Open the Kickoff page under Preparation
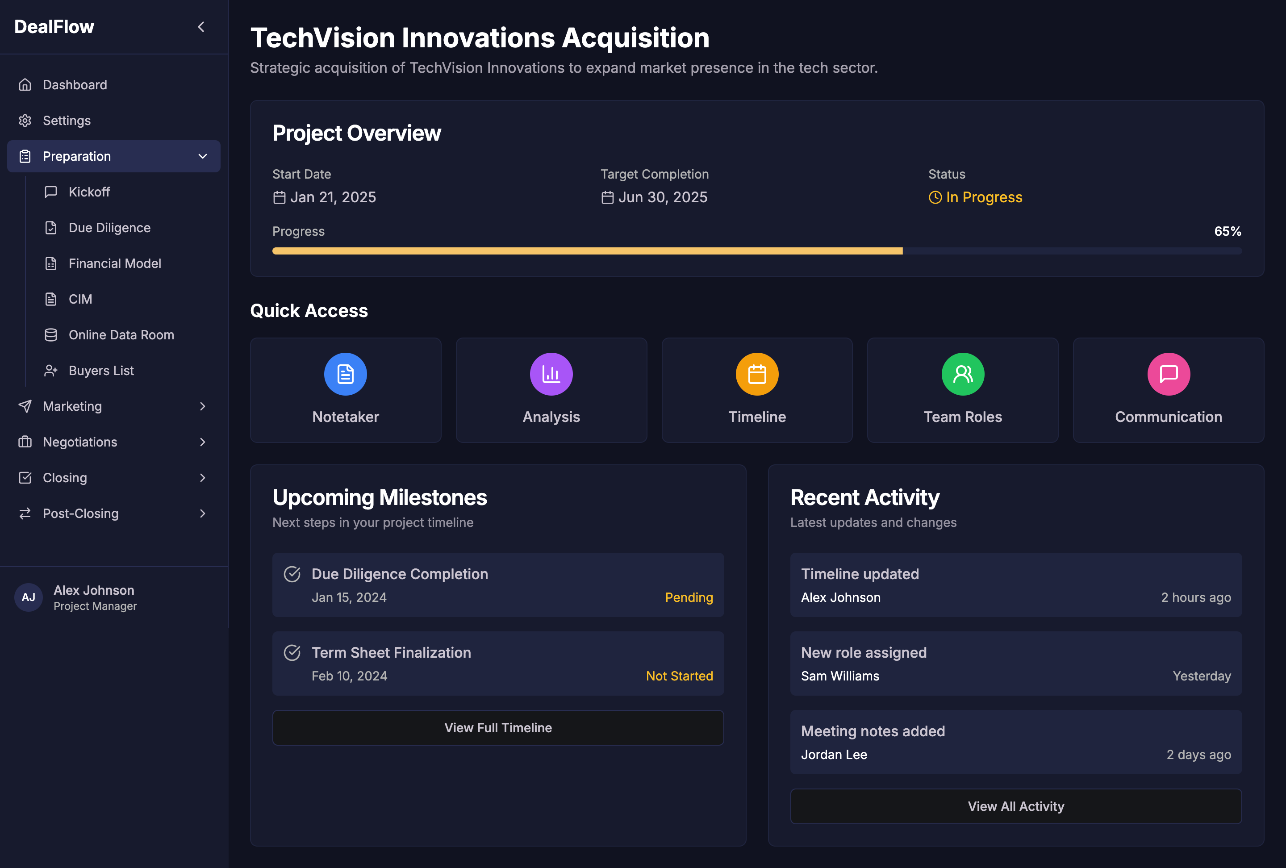 (89, 192)
